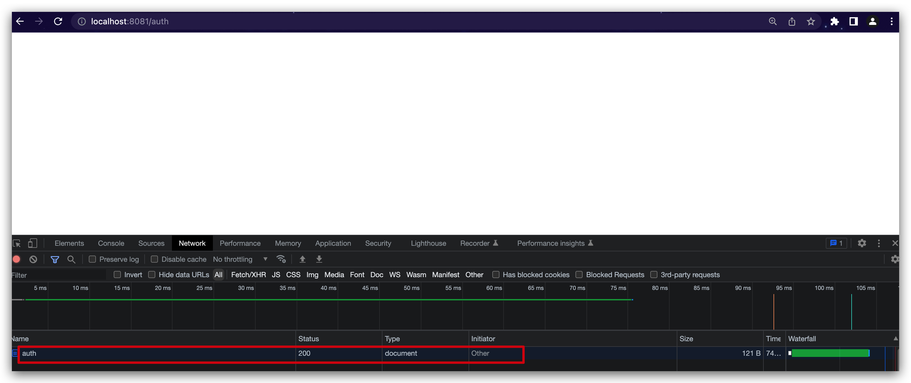
Task: Enable Preserve log checkbox
Action: (x=92, y=259)
